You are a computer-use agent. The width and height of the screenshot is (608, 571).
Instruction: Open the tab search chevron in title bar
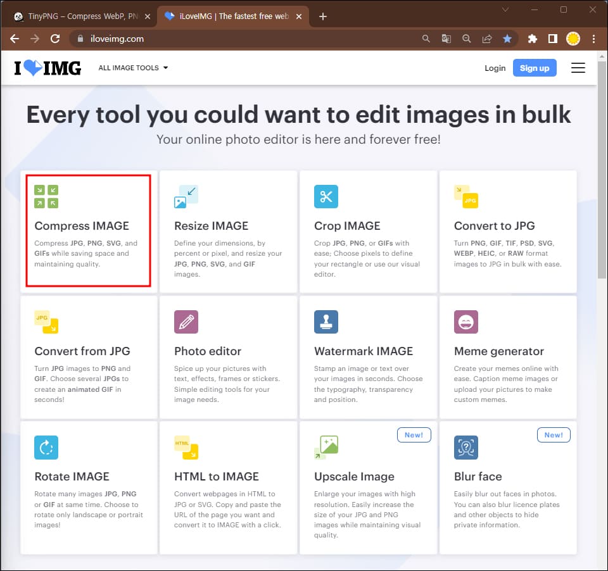click(x=505, y=9)
